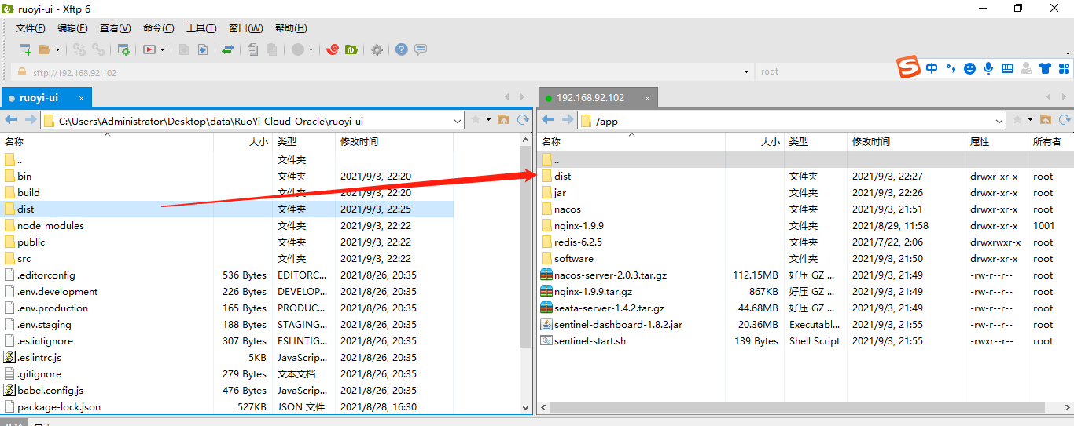The width and height of the screenshot is (1074, 426).
Task: Open the 工具(T) menu
Action: point(201,28)
